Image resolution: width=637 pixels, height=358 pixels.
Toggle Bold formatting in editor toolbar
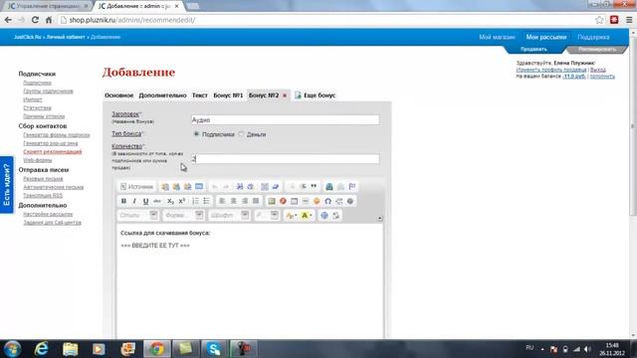coord(123,201)
